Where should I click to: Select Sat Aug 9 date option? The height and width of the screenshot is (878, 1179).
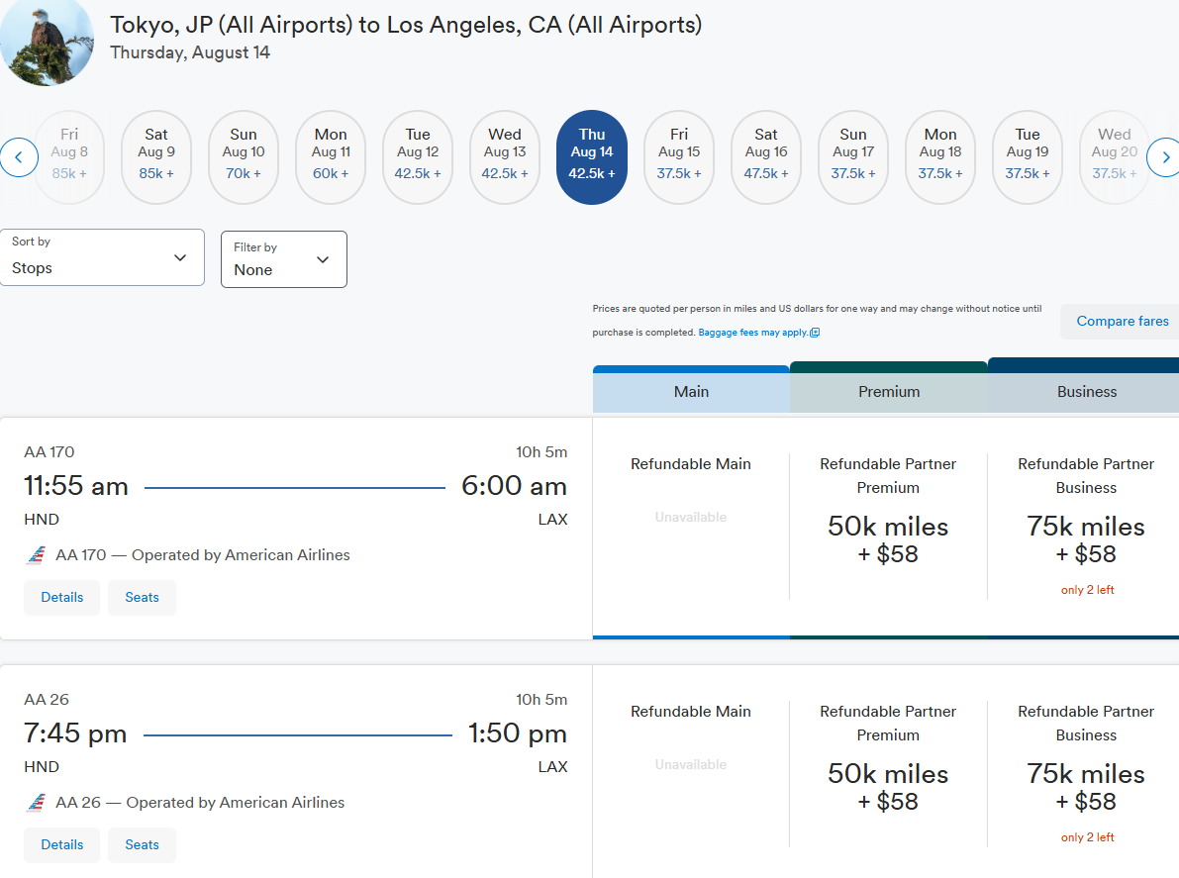[x=156, y=157]
